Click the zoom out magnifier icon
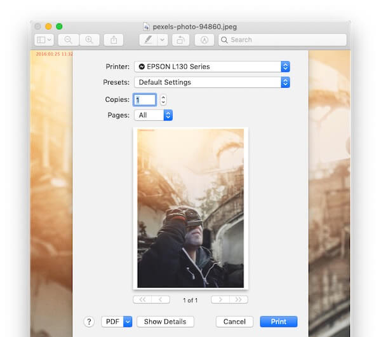The image size is (381, 337). [69, 40]
